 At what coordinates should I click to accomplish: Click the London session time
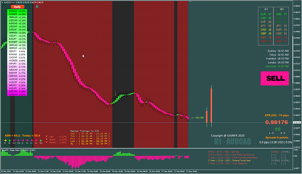coord(278,62)
